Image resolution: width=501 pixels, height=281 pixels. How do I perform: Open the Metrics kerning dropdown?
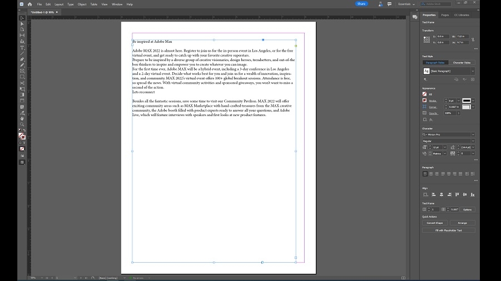click(x=444, y=153)
